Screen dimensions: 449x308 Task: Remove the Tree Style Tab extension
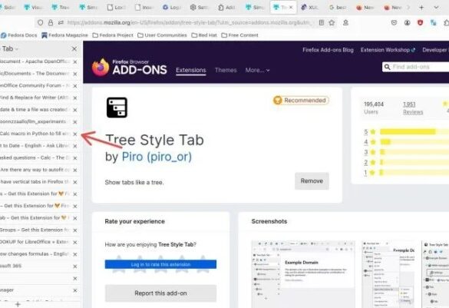coord(312,181)
